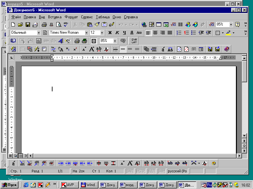Click the Ru-En language switch icon
Screen dimensions: 253x189
(x=53, y=49)
